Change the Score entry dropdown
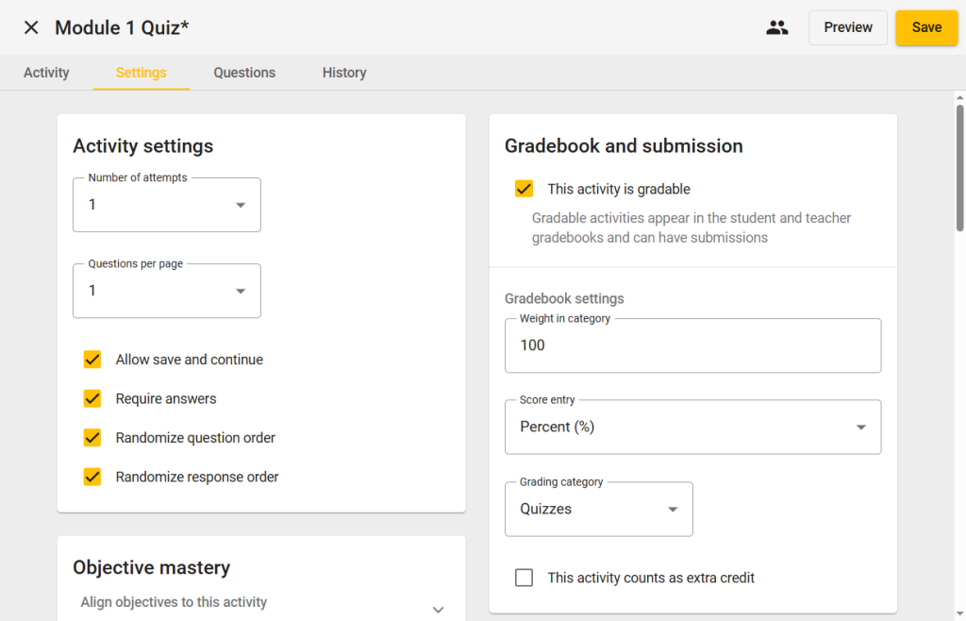 692,427
